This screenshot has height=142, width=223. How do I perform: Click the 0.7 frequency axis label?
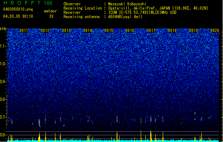3,117
